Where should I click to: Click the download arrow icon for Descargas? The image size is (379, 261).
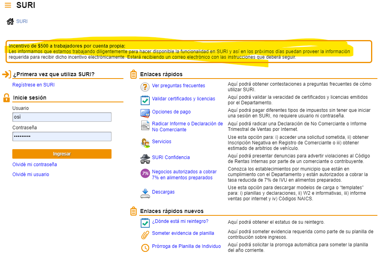click(x=145, y=194)
